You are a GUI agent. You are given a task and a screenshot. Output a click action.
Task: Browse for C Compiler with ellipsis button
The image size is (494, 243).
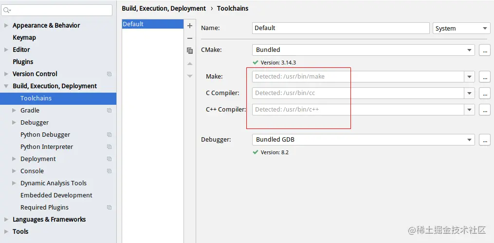click(485, 93)
